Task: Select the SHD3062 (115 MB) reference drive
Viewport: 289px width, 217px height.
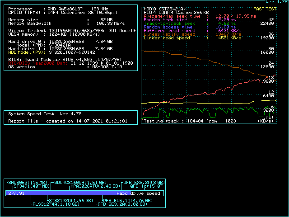Action: [28, 182]
